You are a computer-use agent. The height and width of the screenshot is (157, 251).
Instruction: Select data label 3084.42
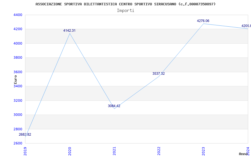click(x=114, y=106)
